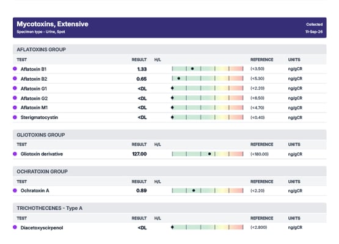Click the Gliotoxin derivative range bar
This screenshot has height=244, width=339.
208,154
